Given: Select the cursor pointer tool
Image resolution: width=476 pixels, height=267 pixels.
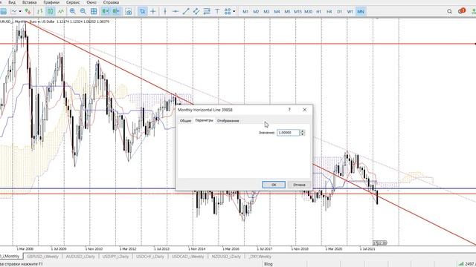Looking at the screenshot, I should 142,12.
